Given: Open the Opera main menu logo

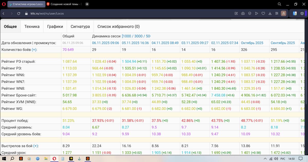Looking at the screenshot, I should tap(3, 4).
